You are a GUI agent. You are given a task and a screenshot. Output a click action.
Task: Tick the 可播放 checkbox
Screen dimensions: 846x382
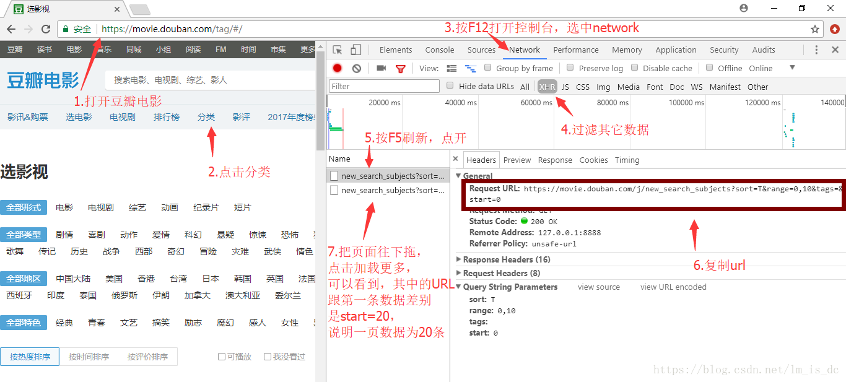point(222,357)
